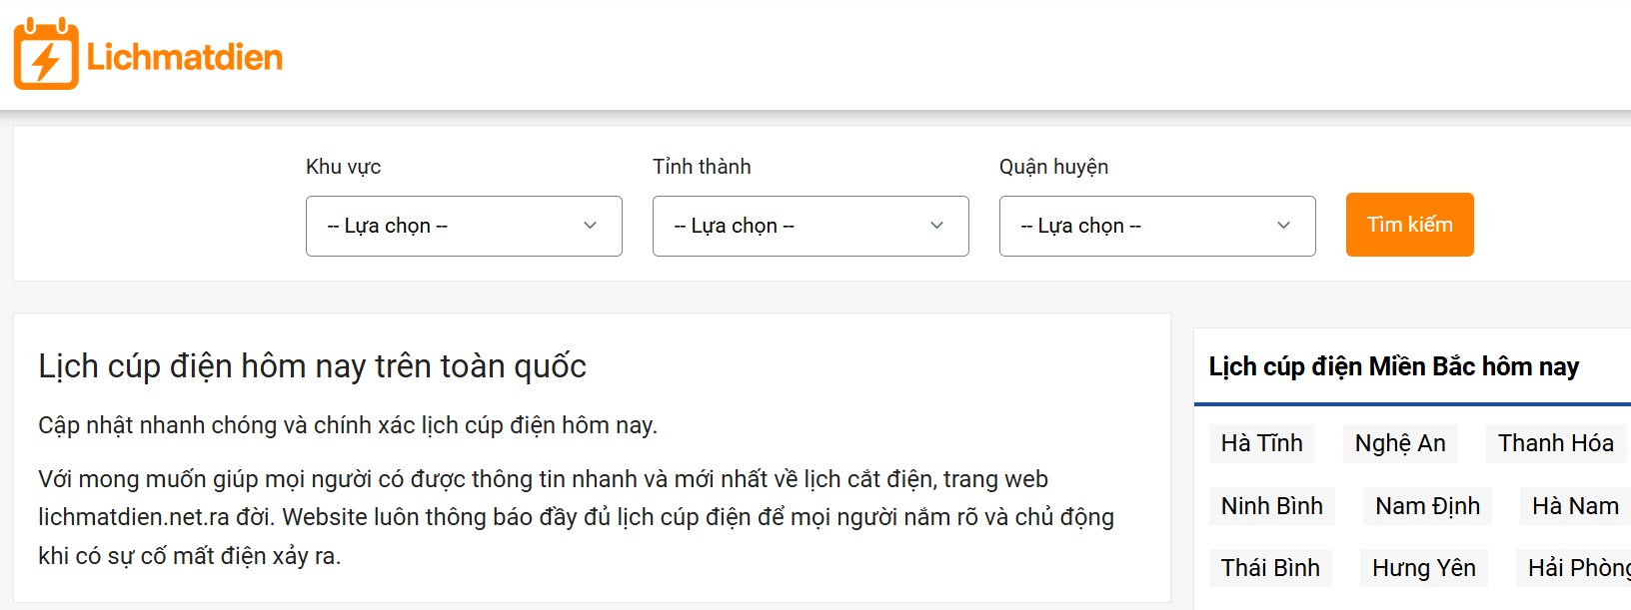The width and height of the screenshot is (1631, 610).
Task: Click the Lichmatdien calendar lightning logo icon
Action: 46,55
